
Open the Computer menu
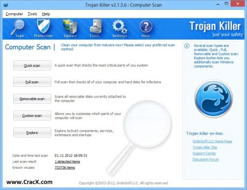(x=14, y=14)
